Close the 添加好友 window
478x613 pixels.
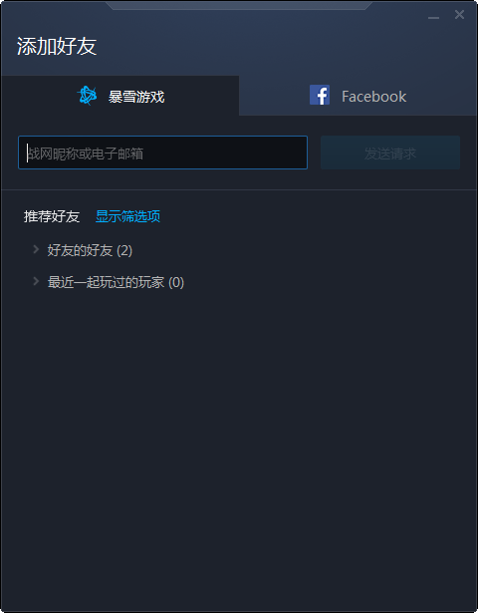[460, 15]
